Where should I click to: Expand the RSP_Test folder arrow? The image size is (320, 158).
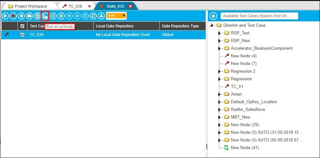(219, 33)
